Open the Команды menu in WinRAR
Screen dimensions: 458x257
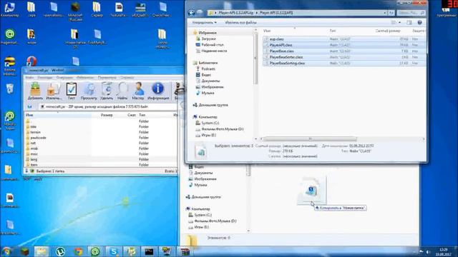point(45,78)
